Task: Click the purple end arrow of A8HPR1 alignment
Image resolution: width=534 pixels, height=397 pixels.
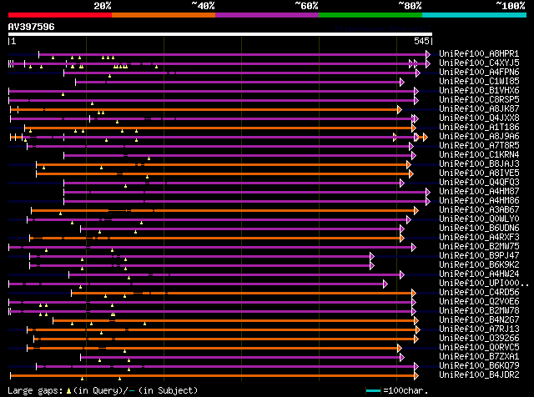Action: [428, 54]
